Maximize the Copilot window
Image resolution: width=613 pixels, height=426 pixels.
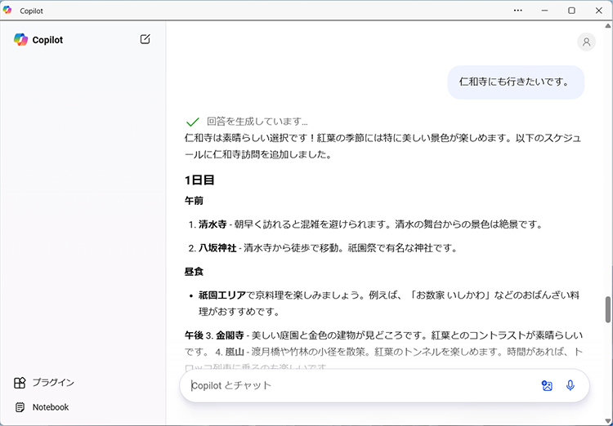[x=571, y=10]
